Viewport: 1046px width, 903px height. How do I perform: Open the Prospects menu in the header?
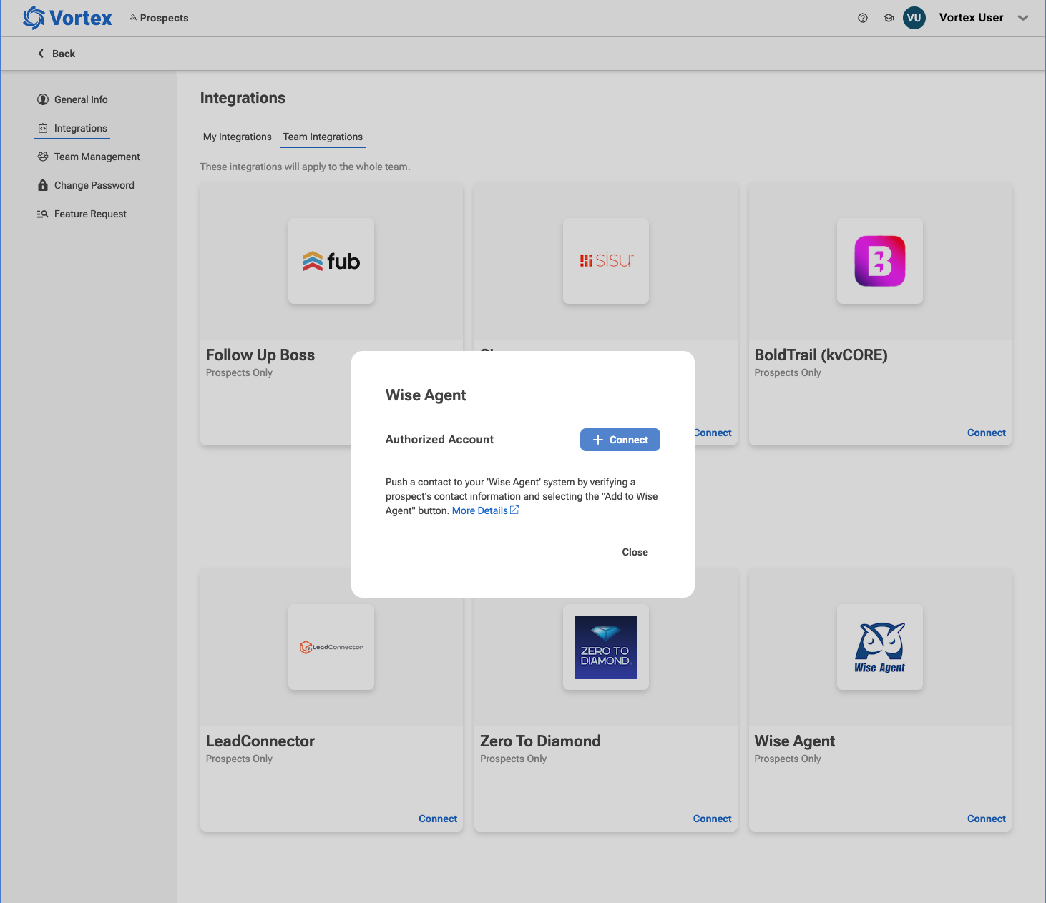(159, 18)
